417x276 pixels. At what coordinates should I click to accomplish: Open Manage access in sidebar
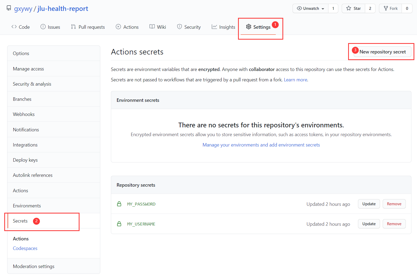tap(54, 69)
